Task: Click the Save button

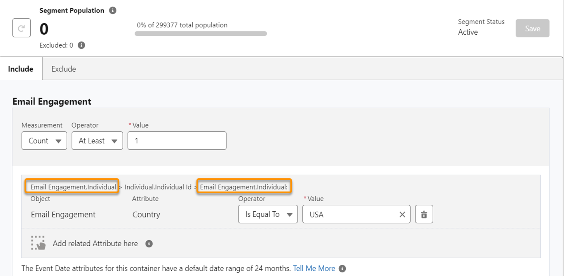Action: pos(532,28)
